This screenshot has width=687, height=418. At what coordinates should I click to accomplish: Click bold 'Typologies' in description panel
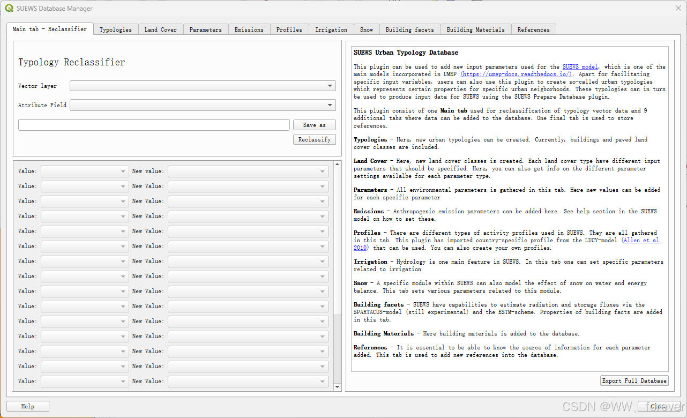370,140
